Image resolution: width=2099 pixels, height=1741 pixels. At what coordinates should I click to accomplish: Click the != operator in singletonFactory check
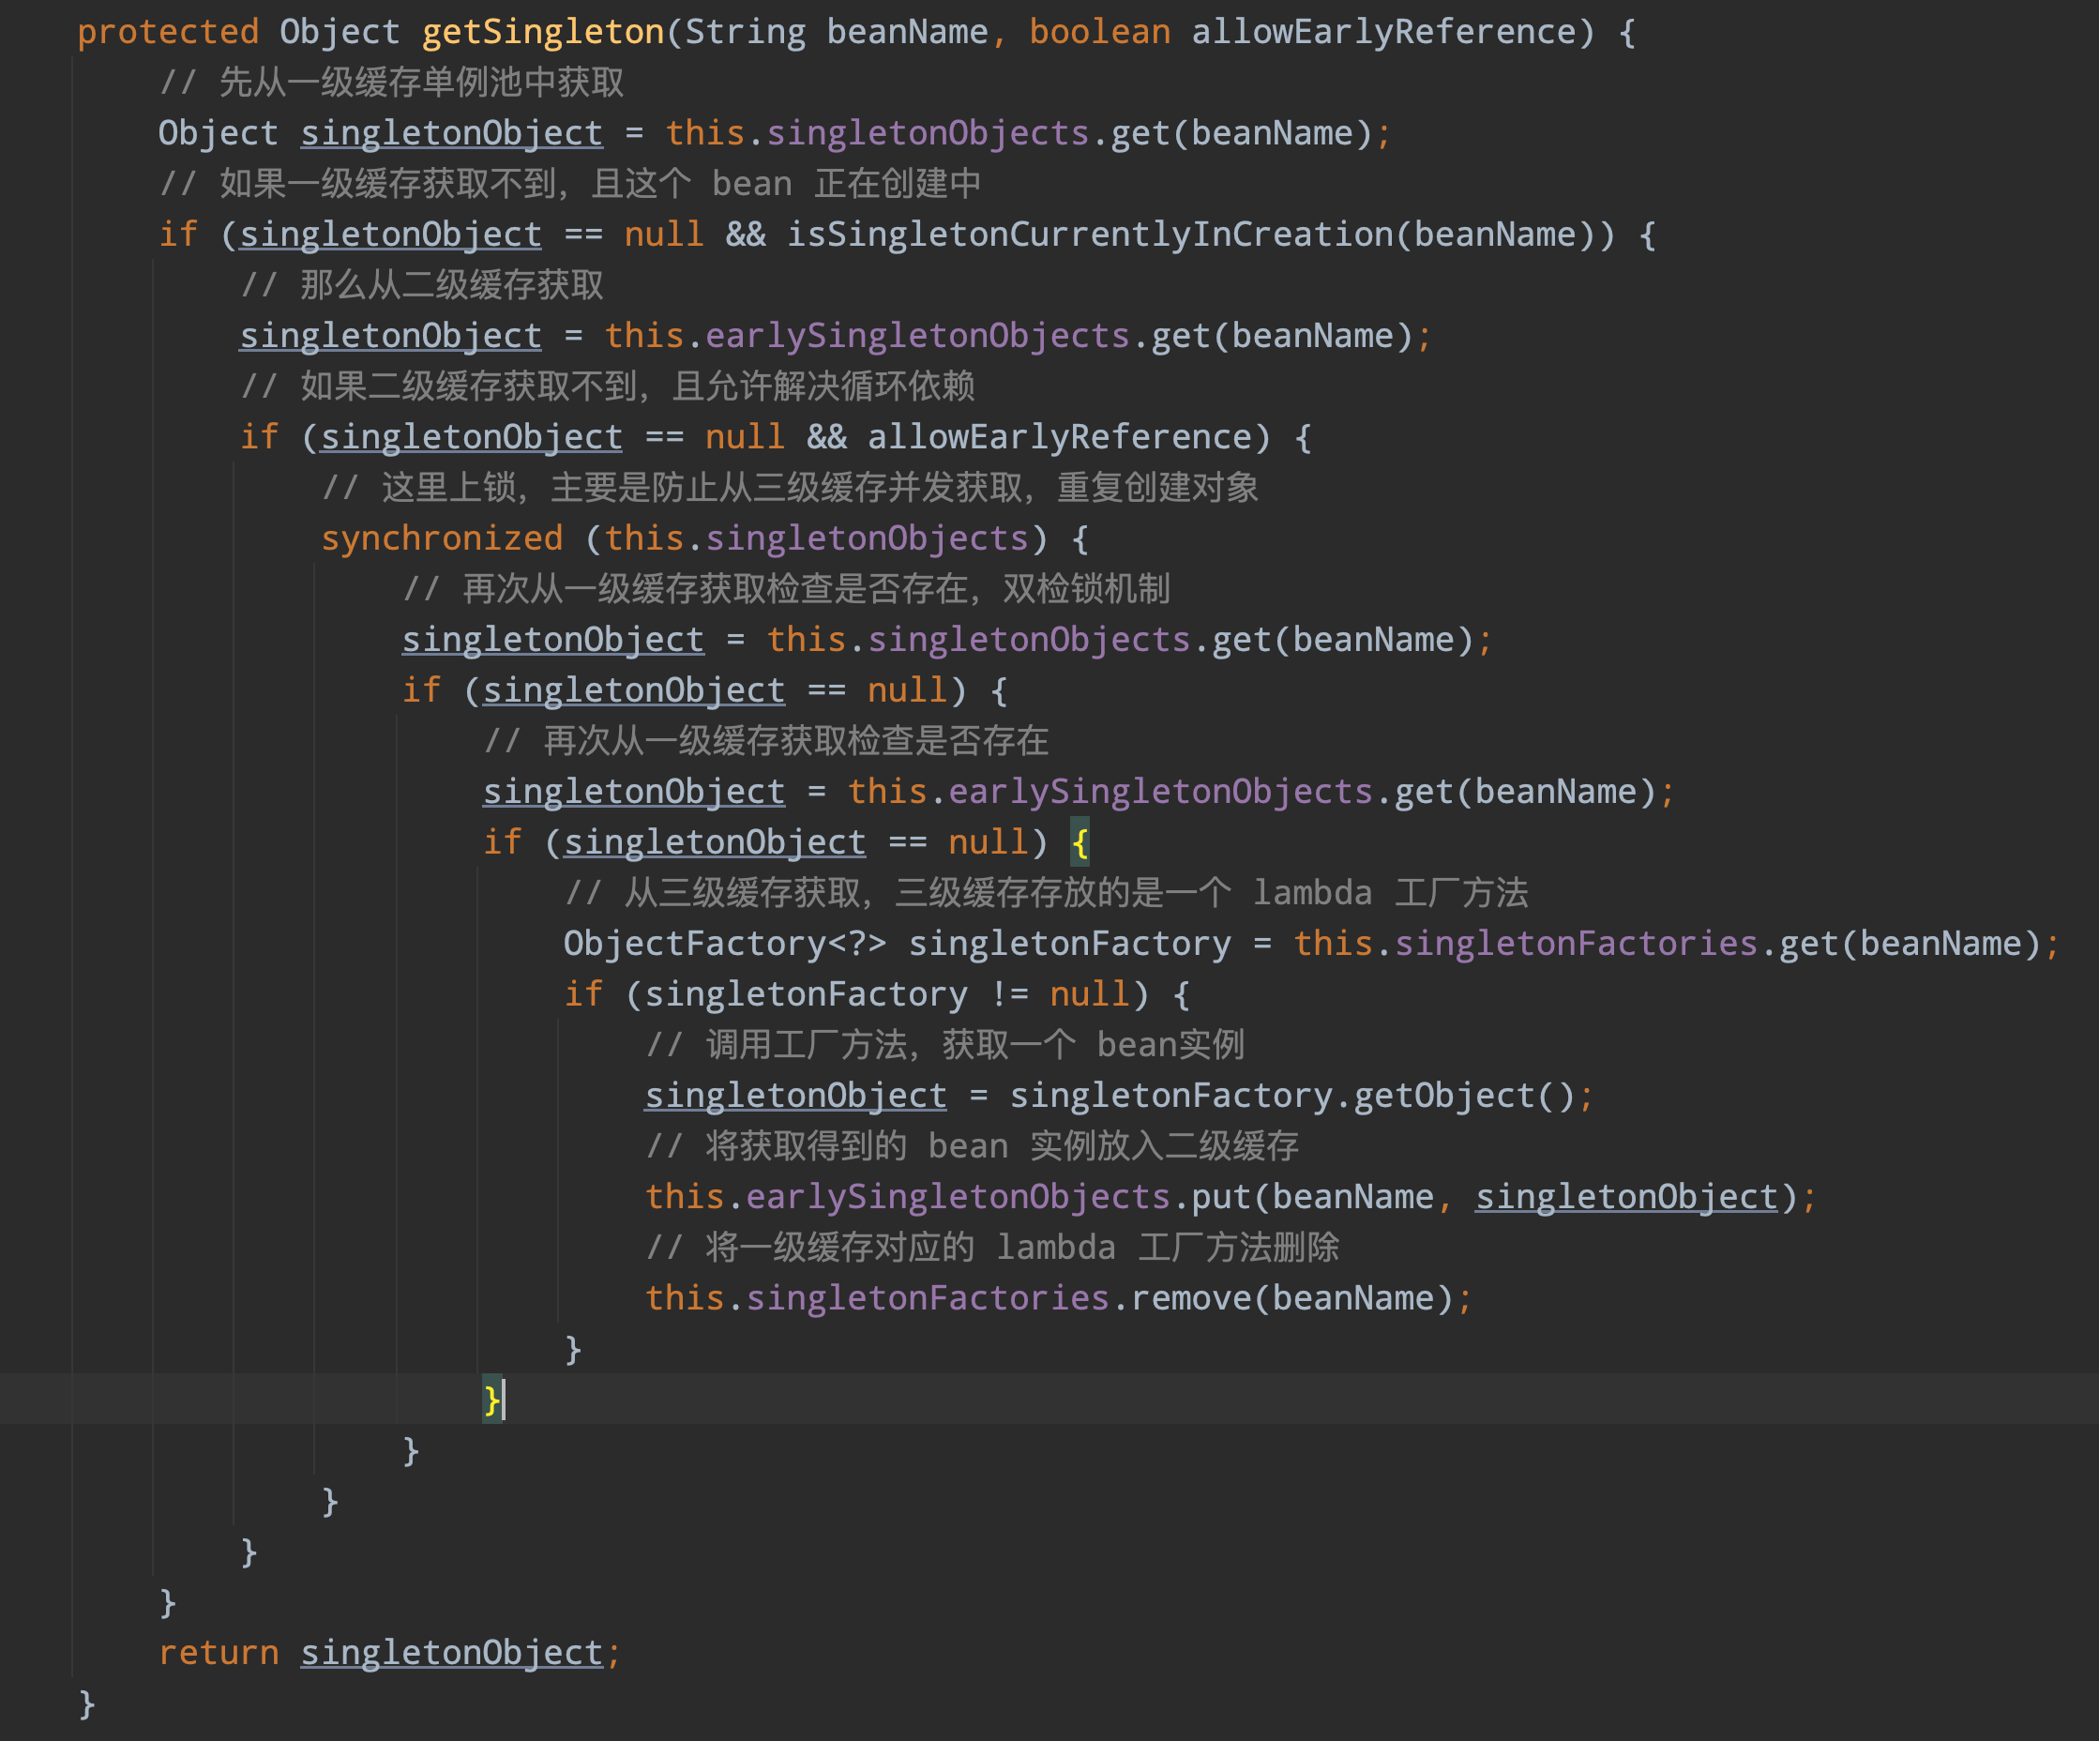click(1008, 993)
